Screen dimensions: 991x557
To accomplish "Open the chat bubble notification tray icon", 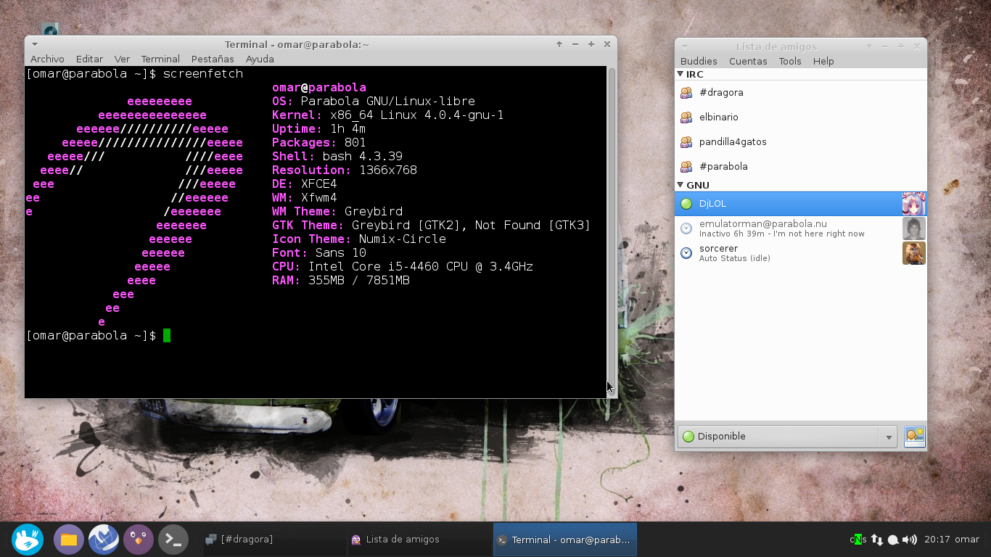I will (893, 540).
